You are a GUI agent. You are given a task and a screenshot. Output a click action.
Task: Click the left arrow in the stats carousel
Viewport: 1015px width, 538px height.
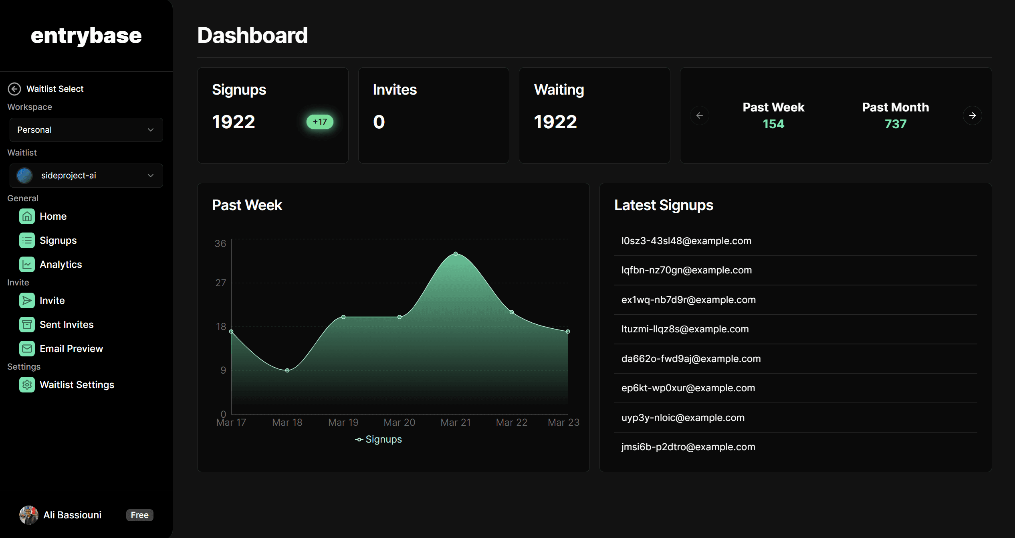(700, 115)
